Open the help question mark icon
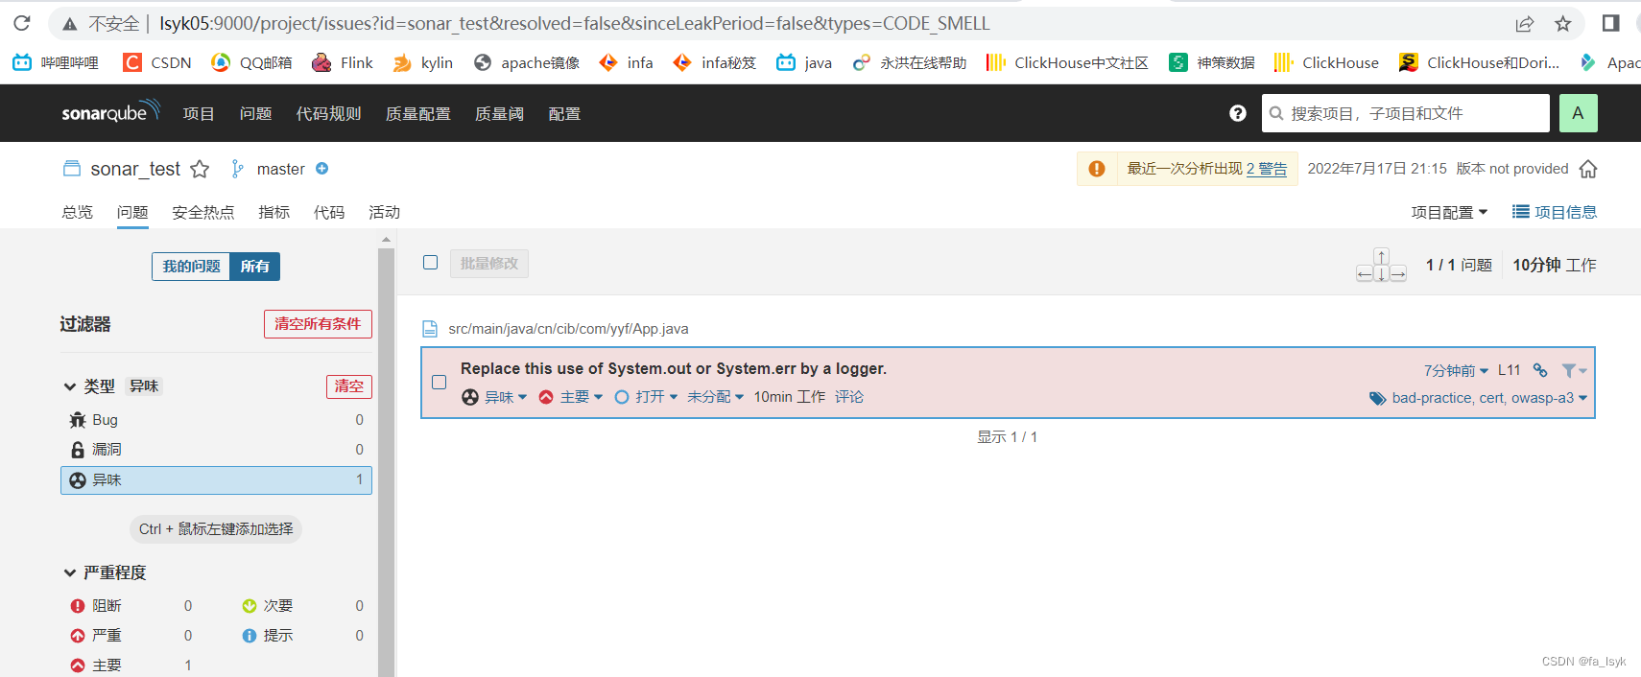Screen dimensions: 1641x677 [1238, 113]
